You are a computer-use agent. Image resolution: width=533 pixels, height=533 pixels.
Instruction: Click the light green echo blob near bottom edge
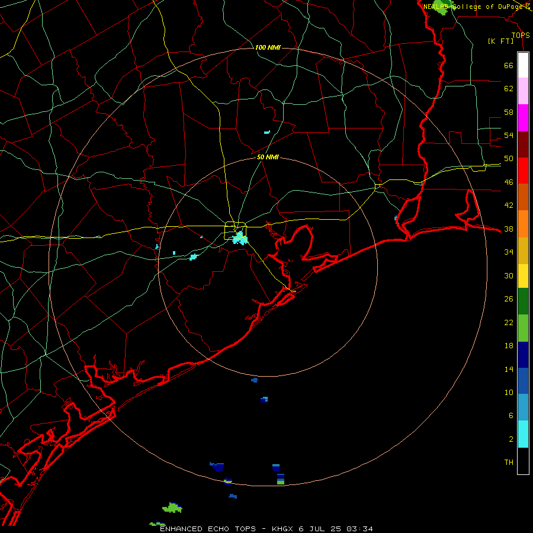[172, 508]
